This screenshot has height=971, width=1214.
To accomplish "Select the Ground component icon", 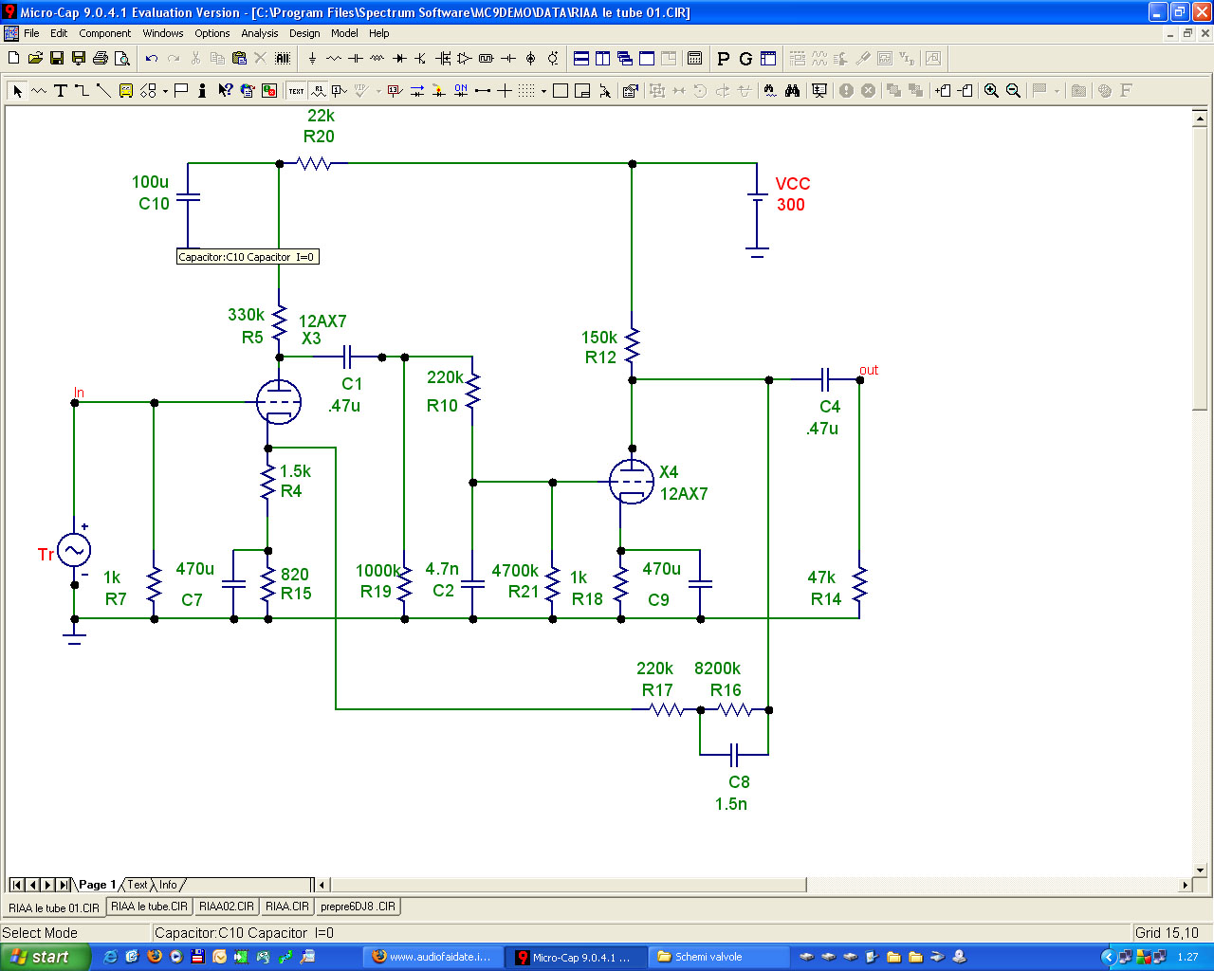I will click(x=312, y=59).
